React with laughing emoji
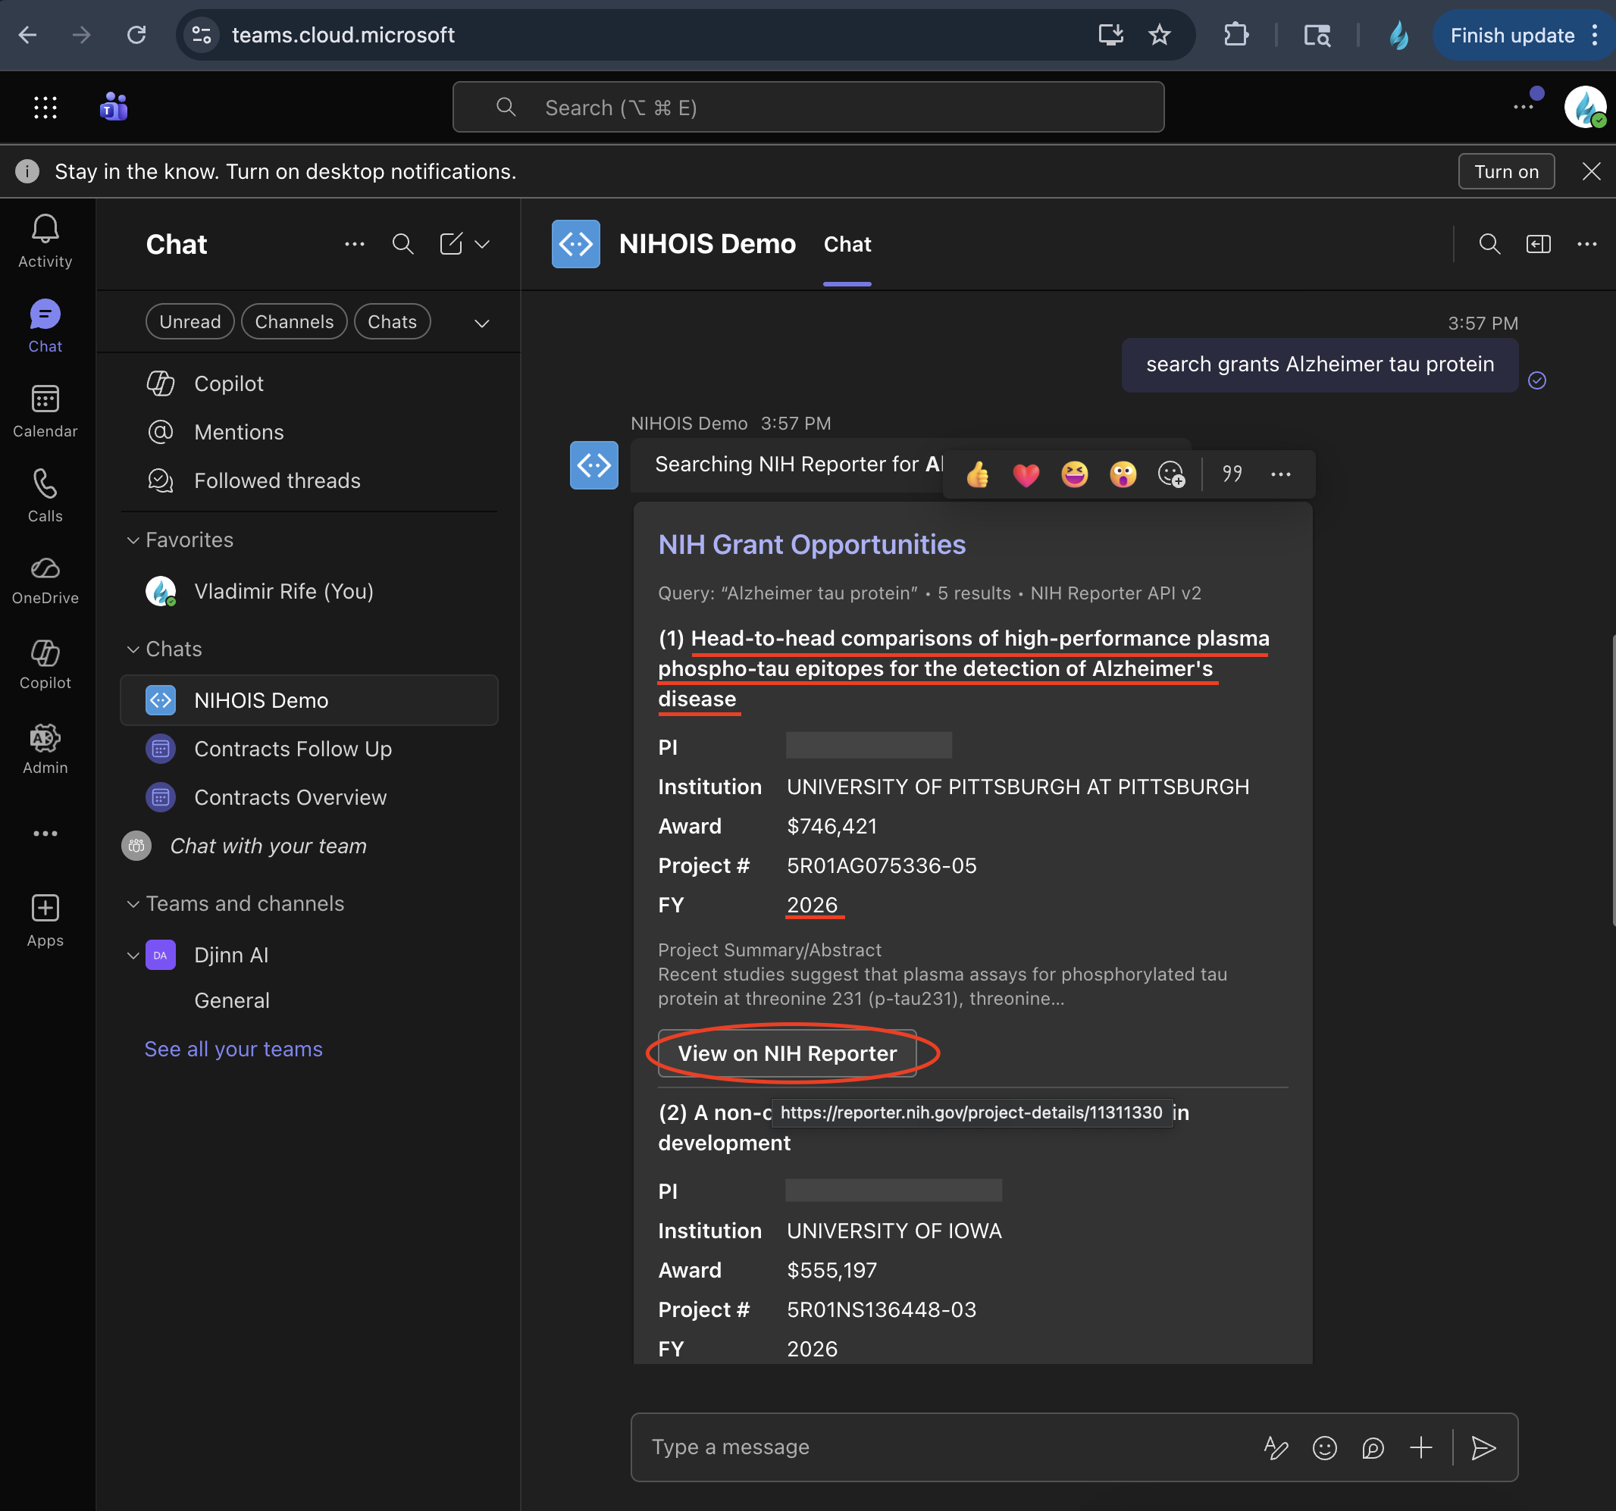Image resolution: width=1616 pixels, height=1511 pixels. (x=1075, y=474)
